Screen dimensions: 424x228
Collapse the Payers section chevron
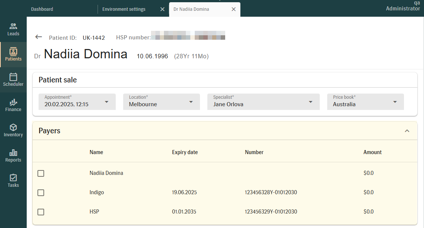(407, 131)
